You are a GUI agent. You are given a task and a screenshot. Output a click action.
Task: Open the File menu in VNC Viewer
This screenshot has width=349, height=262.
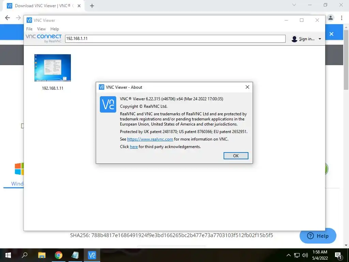pos(29,29)
